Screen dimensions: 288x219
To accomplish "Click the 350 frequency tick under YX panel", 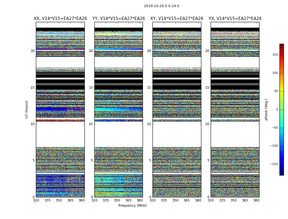I will [233, 200].
